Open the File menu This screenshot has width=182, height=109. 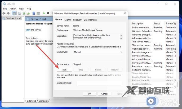tap(5, 8)
